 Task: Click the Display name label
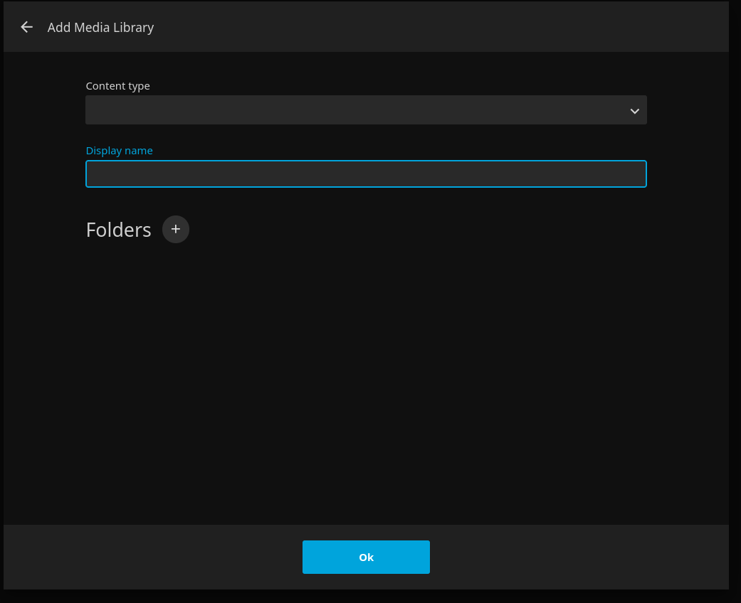119,151
